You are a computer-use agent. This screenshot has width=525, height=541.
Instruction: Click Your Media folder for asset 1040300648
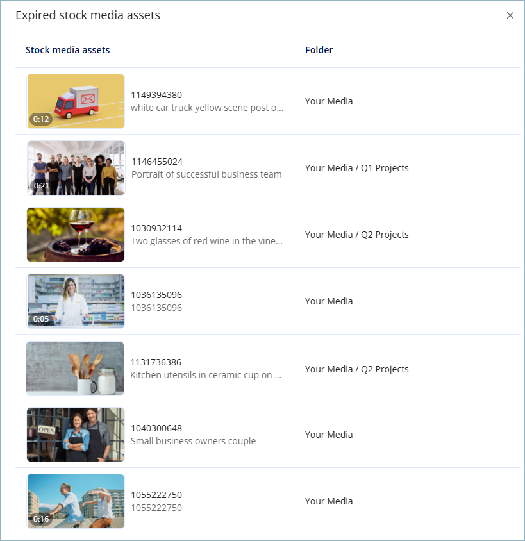click(x=328, y=434)
